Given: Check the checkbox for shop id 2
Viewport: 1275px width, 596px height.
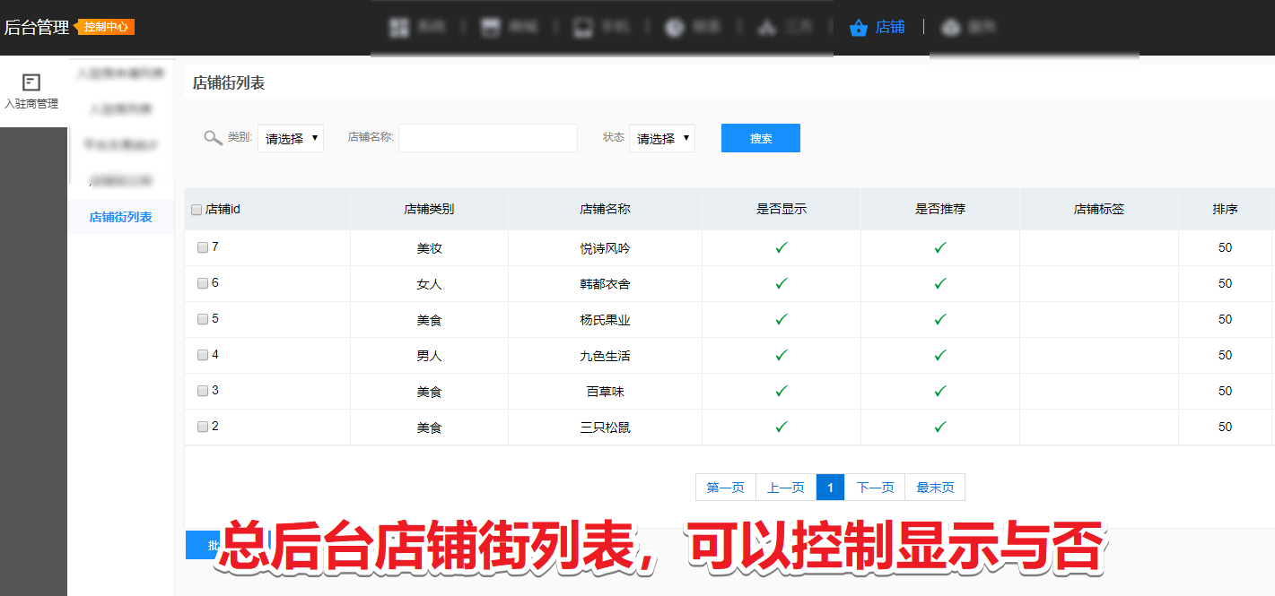Looking at the screenshot, I should tap(203, 427).
